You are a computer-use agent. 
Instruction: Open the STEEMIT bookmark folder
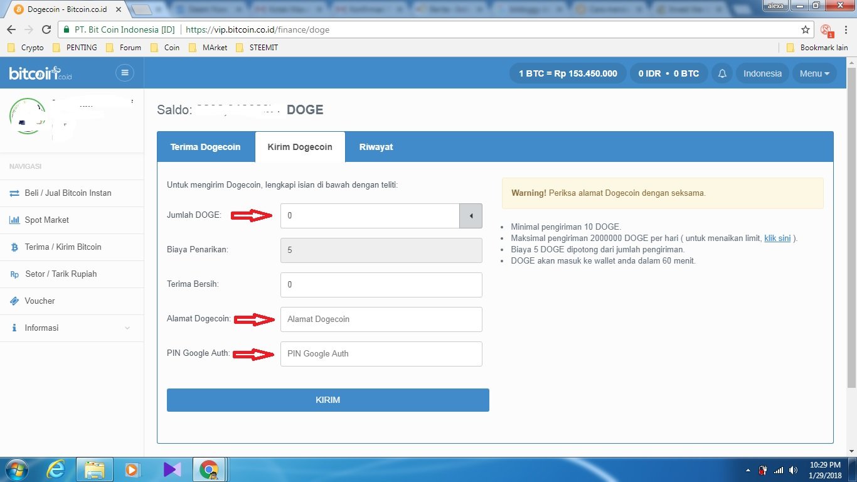[x=257, y=48]
